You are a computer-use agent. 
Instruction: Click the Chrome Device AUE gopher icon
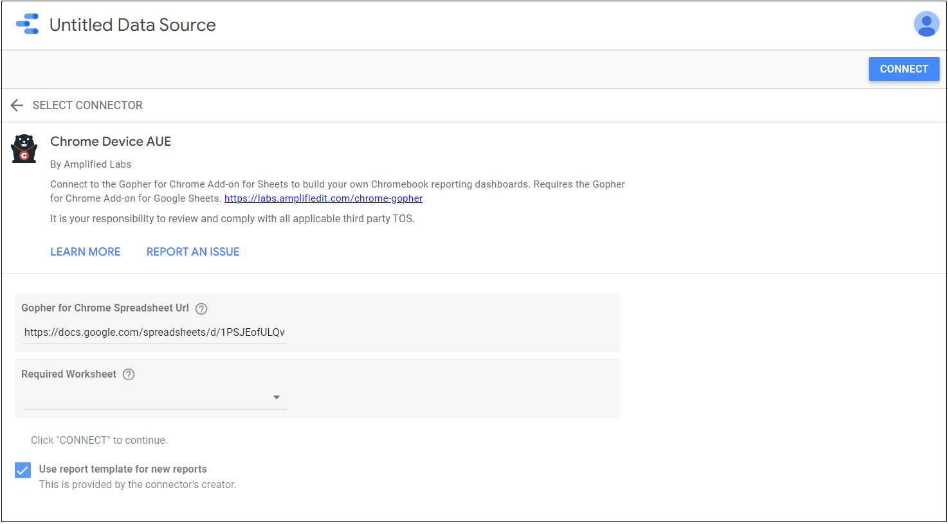tap(24, 149)
